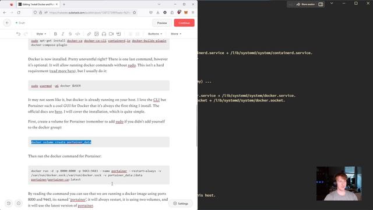The width and height of the screenshot is (373, 210).
Task: Expand the More dropdown in the toolbar
Action: (x=176, y=34)
